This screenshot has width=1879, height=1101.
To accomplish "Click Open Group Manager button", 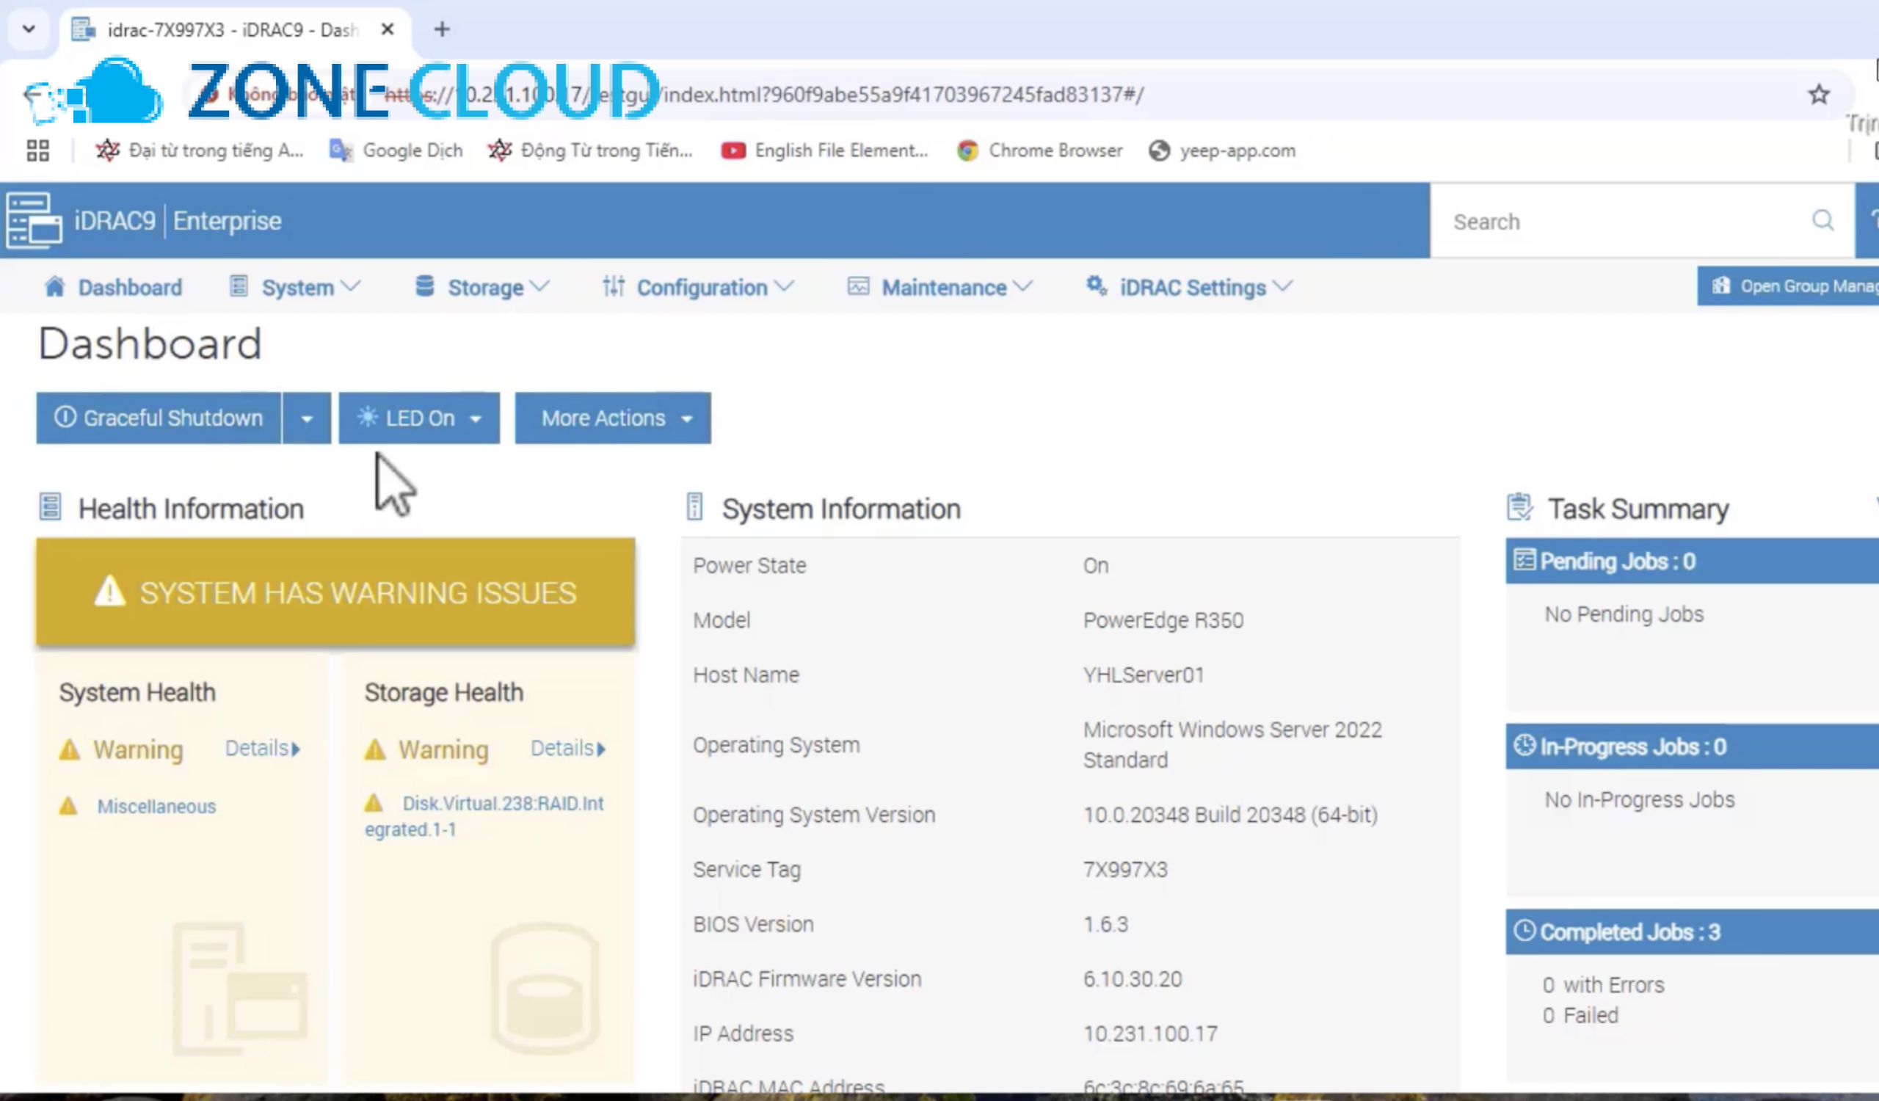I will point(1788,286).
